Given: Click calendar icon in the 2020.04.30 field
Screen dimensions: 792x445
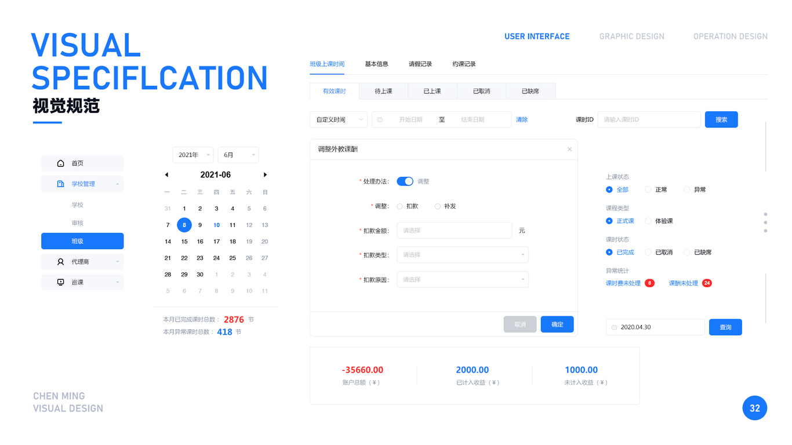Looking at the screenshot, I should [x=615, y=327].
